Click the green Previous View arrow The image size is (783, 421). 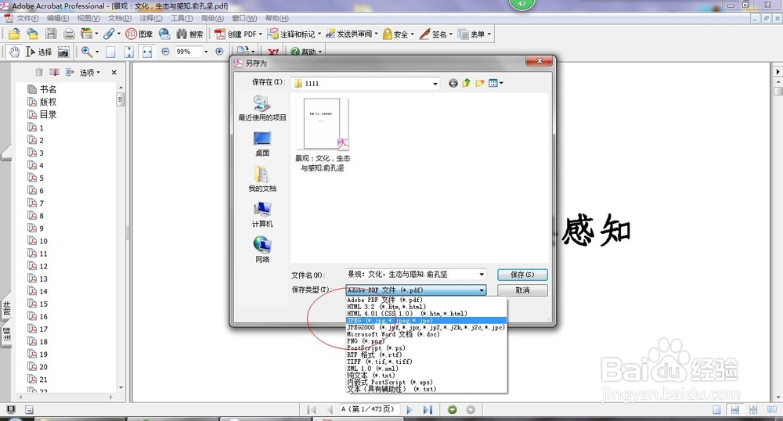(453, 409)
